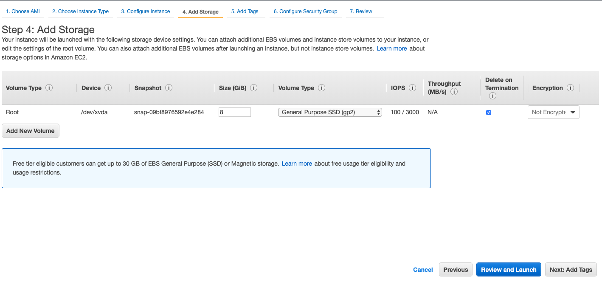Image resolution: width=602 pixels, height=282 pixels.
Task: Click the Review and Launch button
Action: [x=509, y=270]
